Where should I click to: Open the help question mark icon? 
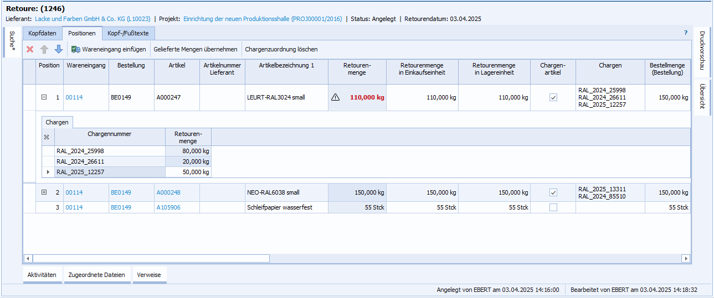tap(685, 33)
